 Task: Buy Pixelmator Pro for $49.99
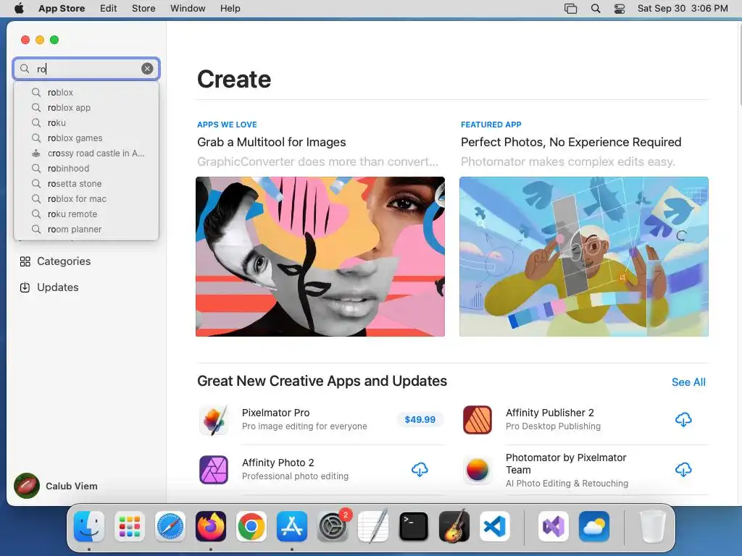tap(420, 419)
